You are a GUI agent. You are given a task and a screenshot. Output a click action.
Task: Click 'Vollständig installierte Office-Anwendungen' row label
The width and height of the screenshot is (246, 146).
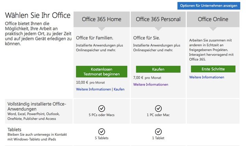pos(37,106)
